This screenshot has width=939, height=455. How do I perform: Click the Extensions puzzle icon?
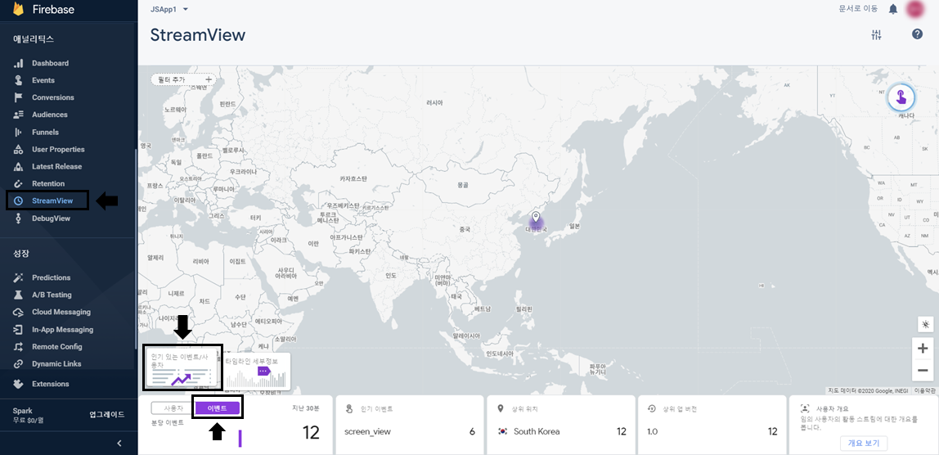19,384
